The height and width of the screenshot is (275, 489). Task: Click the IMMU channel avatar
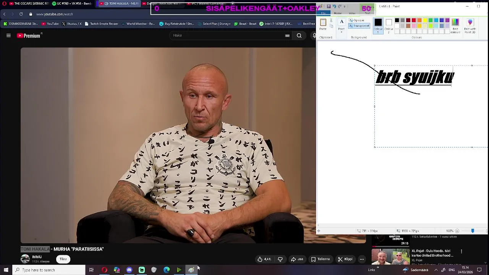(x=25, y=259)
